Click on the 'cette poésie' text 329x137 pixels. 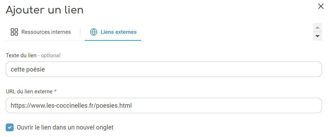[28, 69]
